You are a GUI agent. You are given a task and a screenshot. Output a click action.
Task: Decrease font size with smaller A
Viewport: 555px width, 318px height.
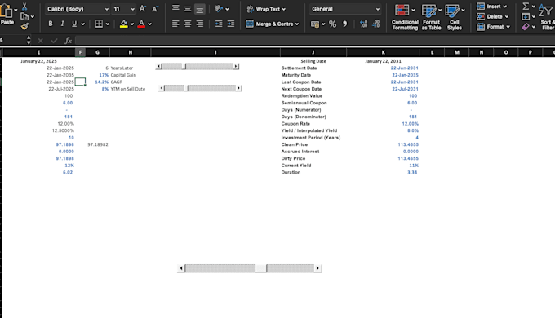point(155,9)
